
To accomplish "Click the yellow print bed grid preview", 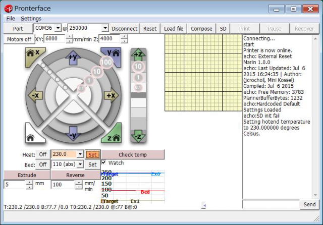I will point(203,73).
